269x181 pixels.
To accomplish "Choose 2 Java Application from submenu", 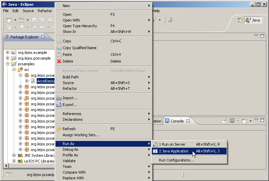I will tap(173, 151).
